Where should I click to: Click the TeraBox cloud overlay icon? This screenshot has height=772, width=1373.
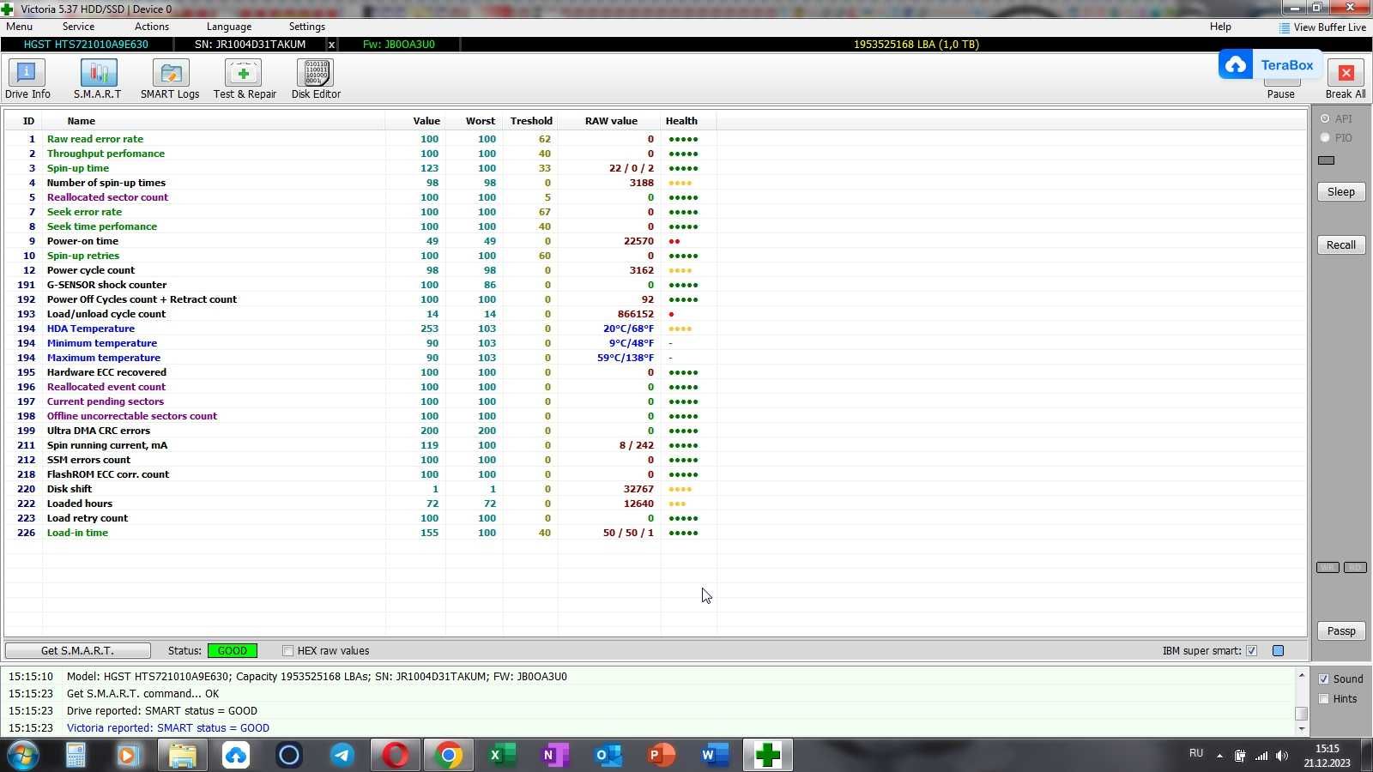[1236, 65]
